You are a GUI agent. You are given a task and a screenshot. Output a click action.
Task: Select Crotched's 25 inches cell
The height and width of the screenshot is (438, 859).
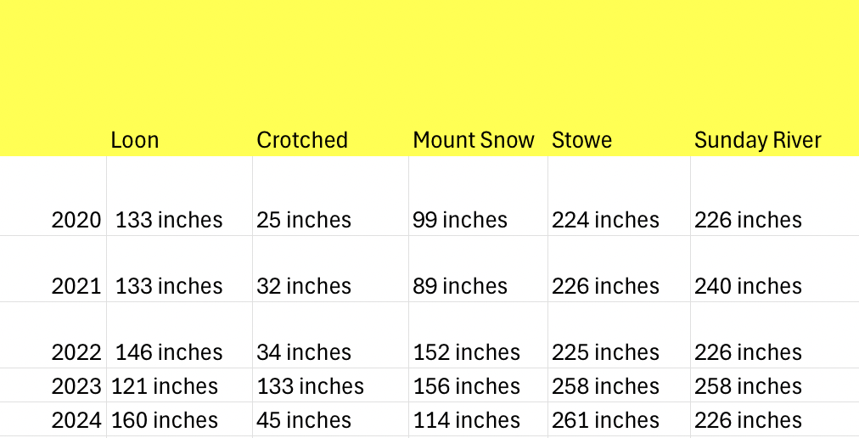(304, 220)
